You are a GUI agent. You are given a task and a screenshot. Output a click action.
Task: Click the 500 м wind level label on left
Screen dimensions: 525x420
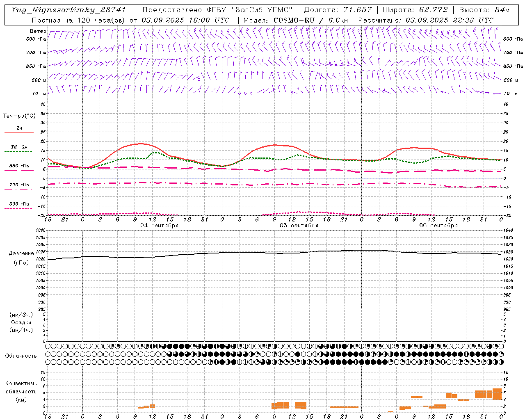[38, 80]
